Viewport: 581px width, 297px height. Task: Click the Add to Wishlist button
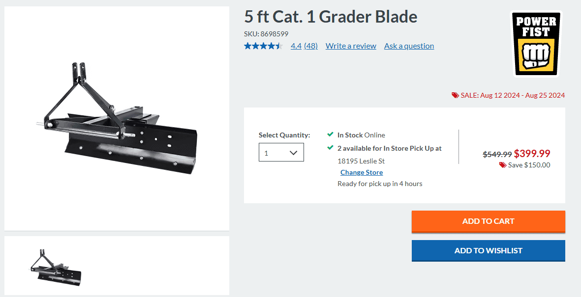488,250
